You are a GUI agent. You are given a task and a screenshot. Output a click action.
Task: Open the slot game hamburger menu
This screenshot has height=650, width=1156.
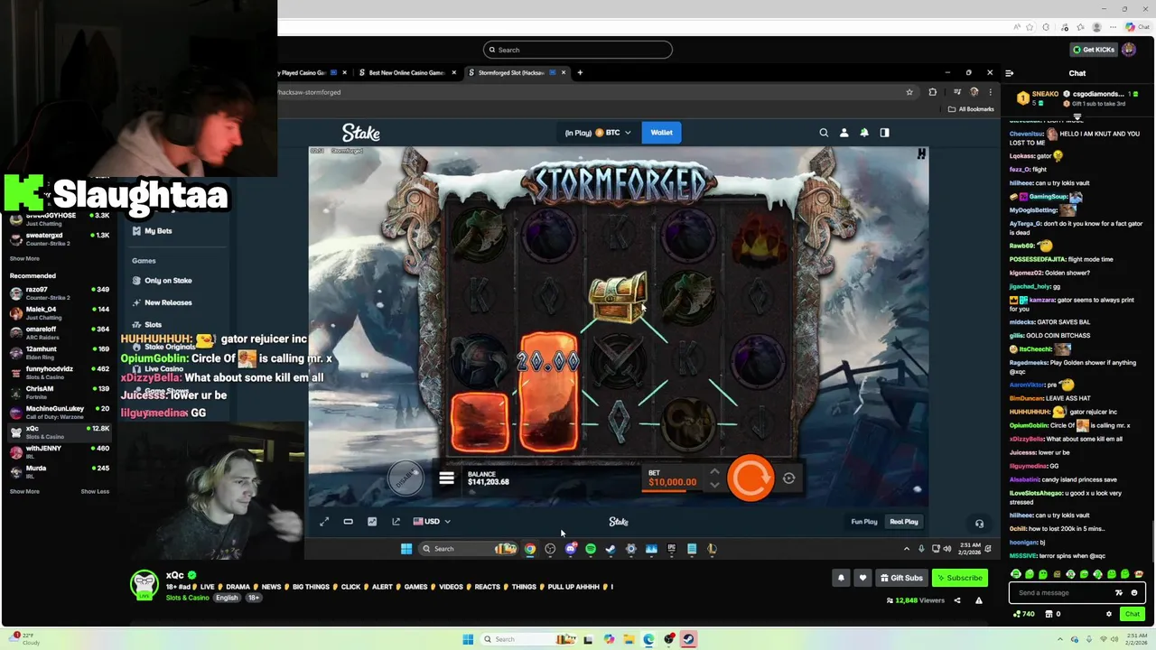(x=446, y=478)
